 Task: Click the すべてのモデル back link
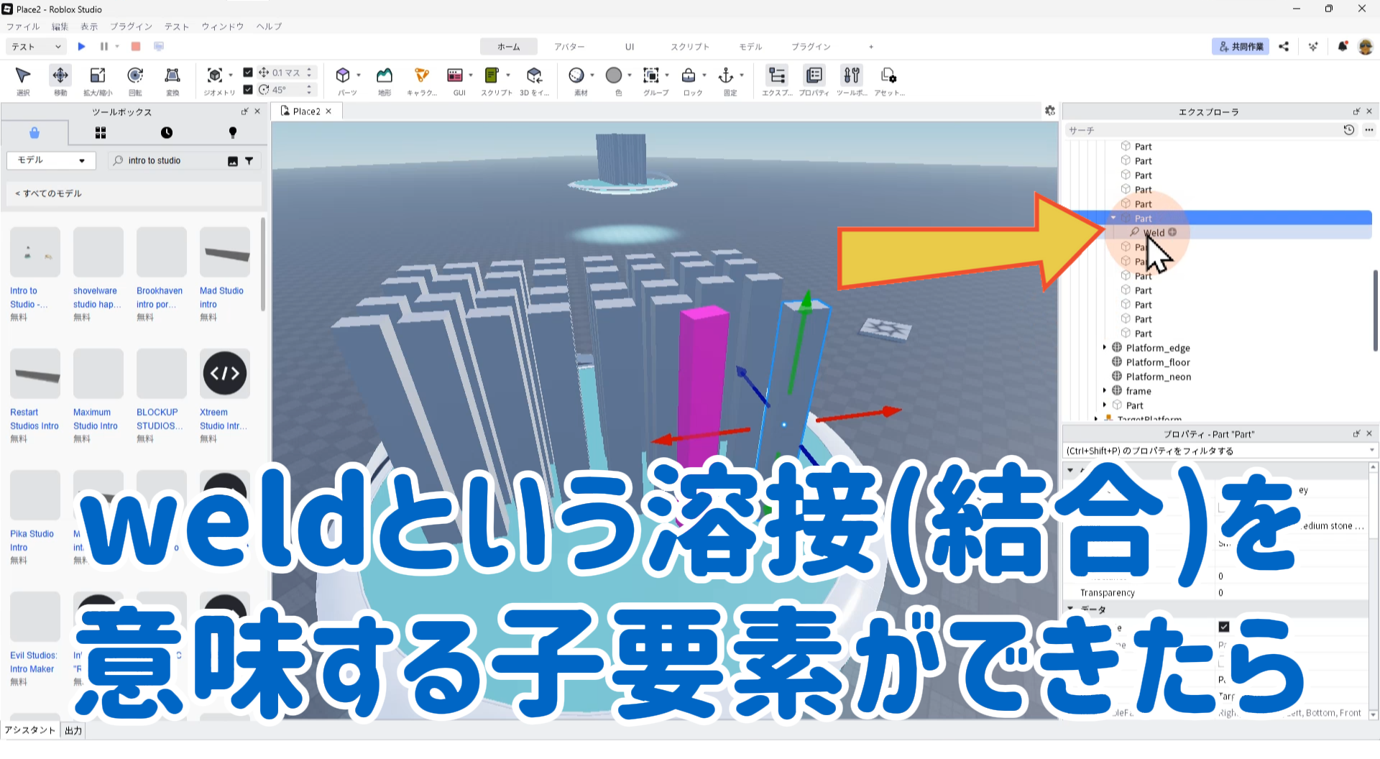pyautogui.click(x=49, y=193)
